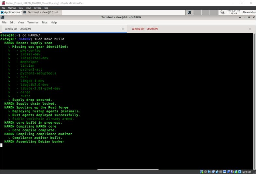The height and width of the screenshot is (174, 256).
Task: Open VirtualBox Input menu
Action: (28, 8)
